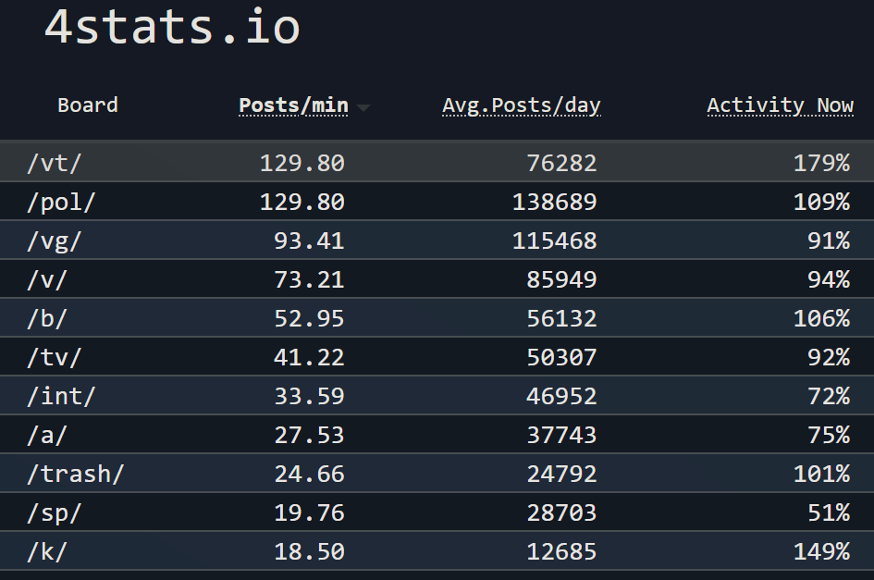Viewport: 874px width, 580px height.
Task: Choose the /k/ board row
Action: click(x=437, y=551)
